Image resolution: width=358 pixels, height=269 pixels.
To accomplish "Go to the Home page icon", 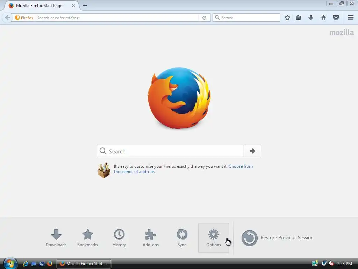I will click(323, 18).
